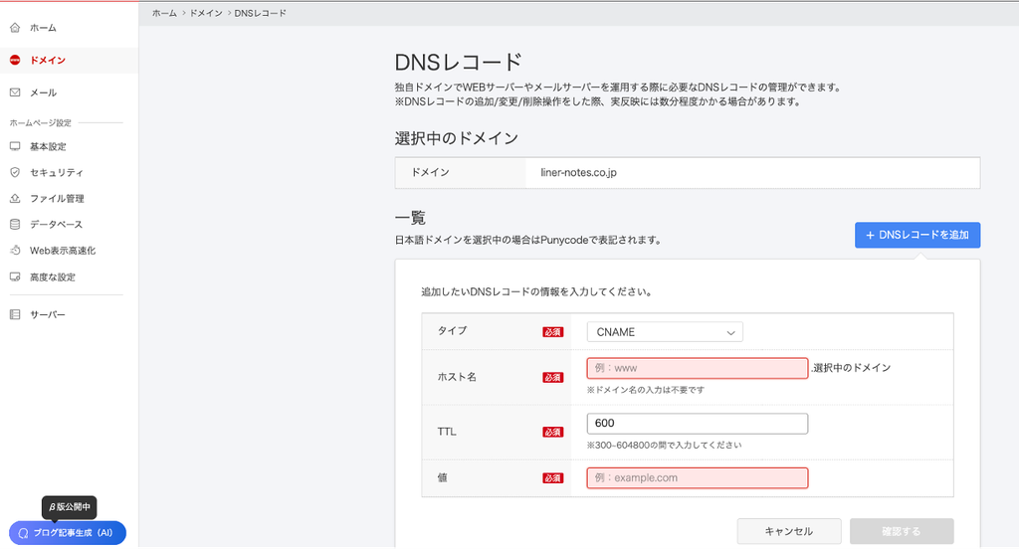Click the plus icon on the add DNS button

(870, 235)
